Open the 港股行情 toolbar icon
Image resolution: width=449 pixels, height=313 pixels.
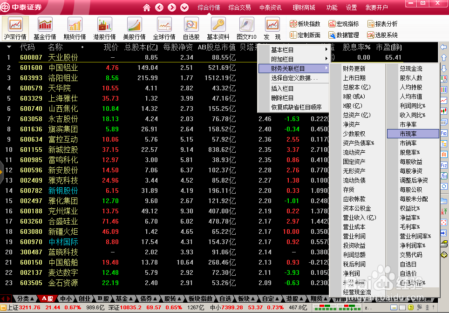click(x=104, y=28)
